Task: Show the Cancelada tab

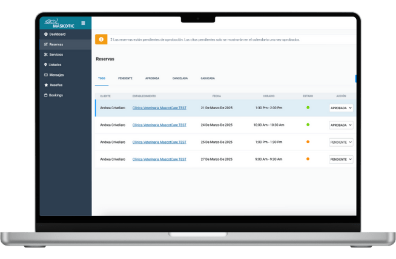Action: (x=180, y=78)
